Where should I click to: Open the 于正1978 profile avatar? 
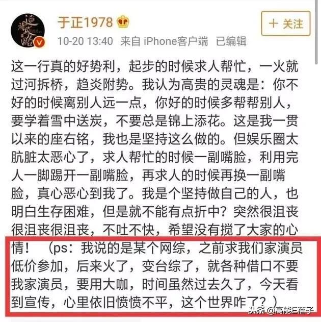[x=28, y=31]
